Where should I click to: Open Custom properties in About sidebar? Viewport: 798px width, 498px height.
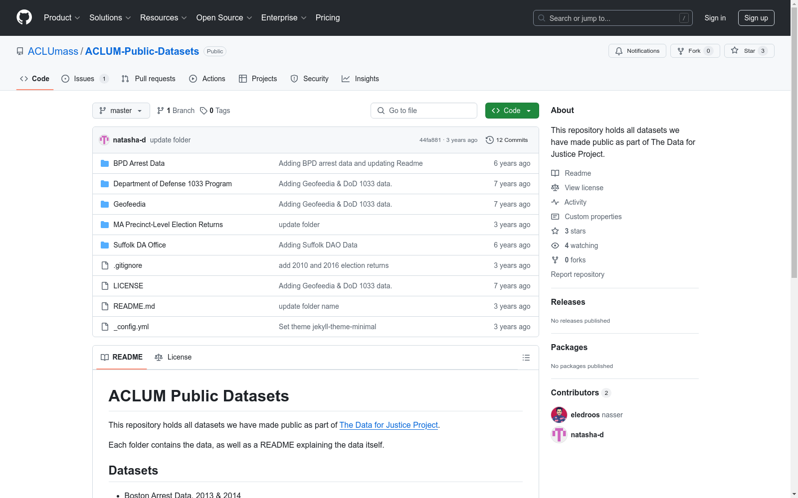(x=587, y=217)
